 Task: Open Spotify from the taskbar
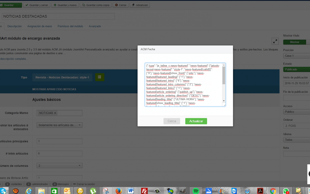point(196,191)
